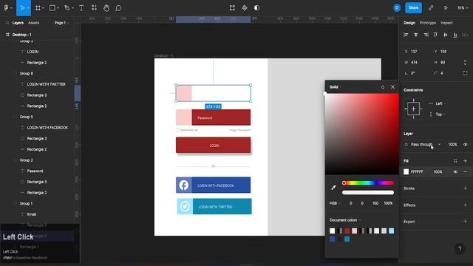This screenshot has width=473, height=266.
Task: Toggle the FFFFFF fill visibility eye
Action: click(x=455, y=172)
